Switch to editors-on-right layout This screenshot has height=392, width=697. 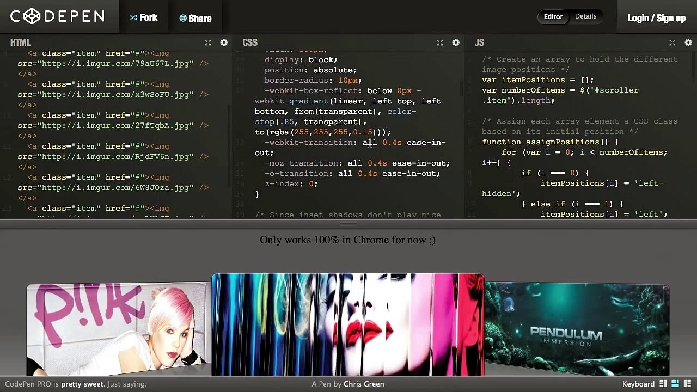tap(687, 384)
